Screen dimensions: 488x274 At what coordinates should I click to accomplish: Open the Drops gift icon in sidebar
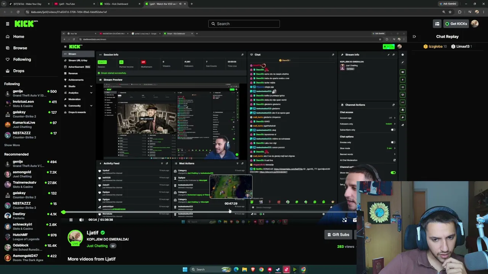click(8, 71)
